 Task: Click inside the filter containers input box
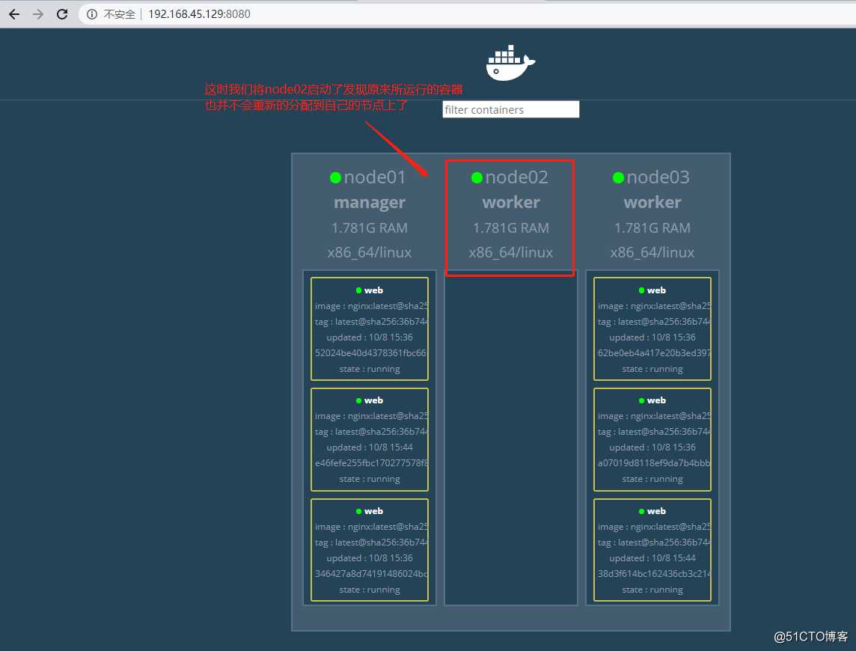pos(510,109)
